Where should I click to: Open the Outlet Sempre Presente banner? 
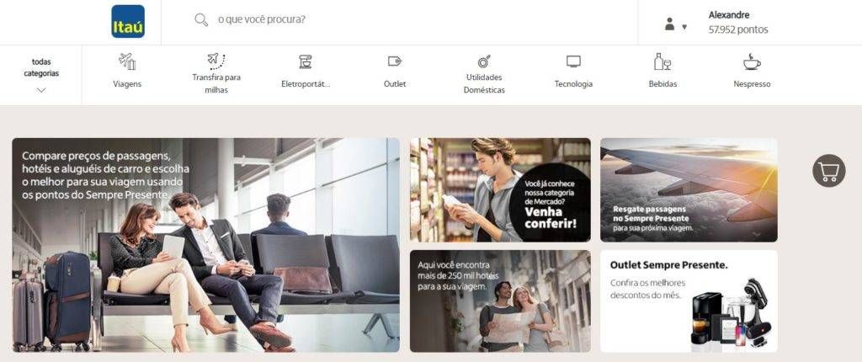689,301
